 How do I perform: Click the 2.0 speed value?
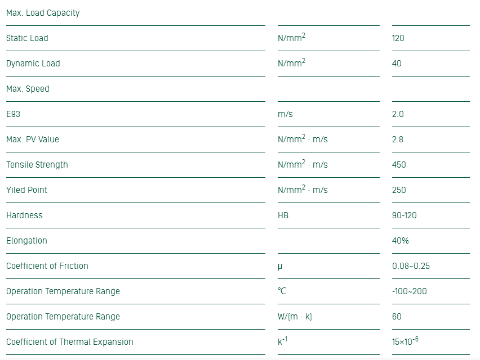(x=398, y=114)
